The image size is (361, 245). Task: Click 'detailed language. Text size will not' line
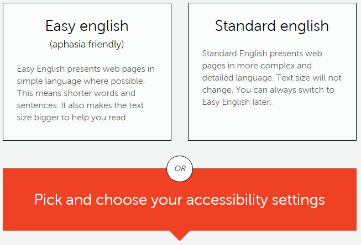271,78
